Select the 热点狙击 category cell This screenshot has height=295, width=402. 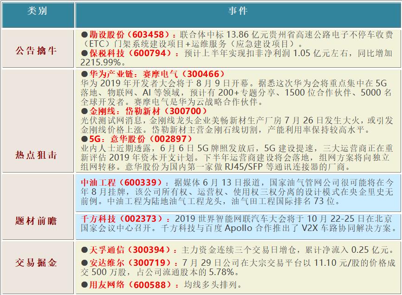pyautogui.click(x=38, y=121)
